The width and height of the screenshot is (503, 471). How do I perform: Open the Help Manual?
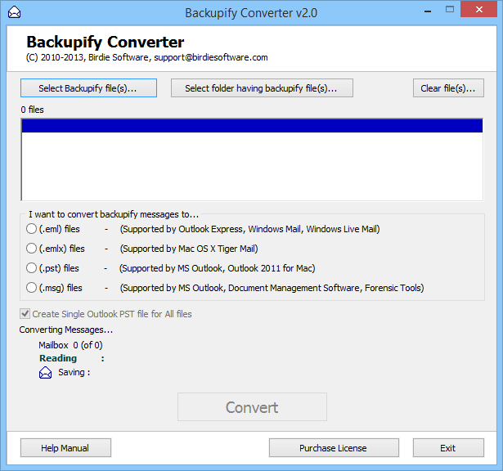pyautogui.click(x=65, y=447)
